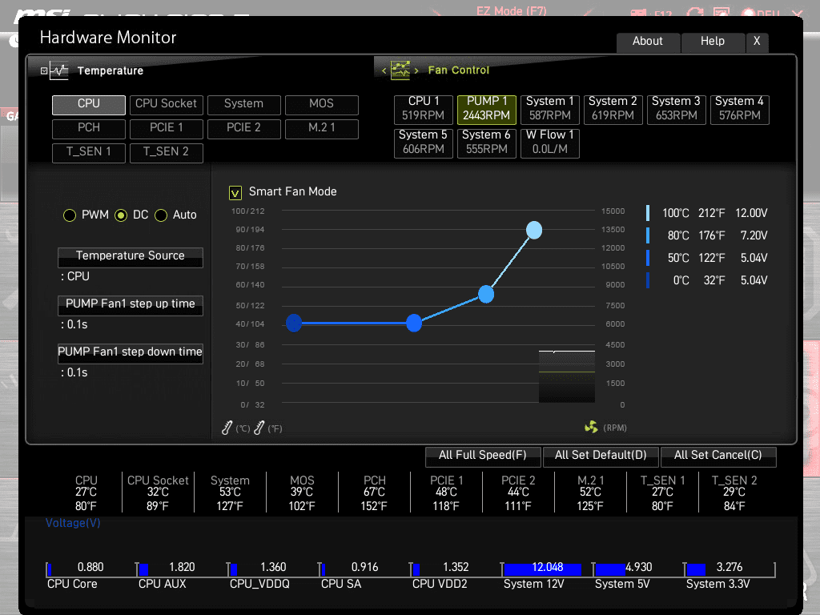Viewport: 820px width, 615px height.
Task: Click the highest fan curve point
Action: coord(534,230)
